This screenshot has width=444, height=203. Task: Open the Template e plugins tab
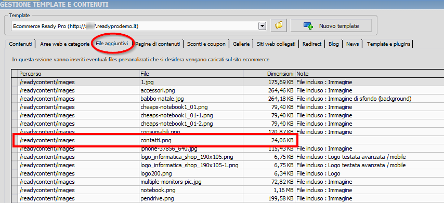388,44
